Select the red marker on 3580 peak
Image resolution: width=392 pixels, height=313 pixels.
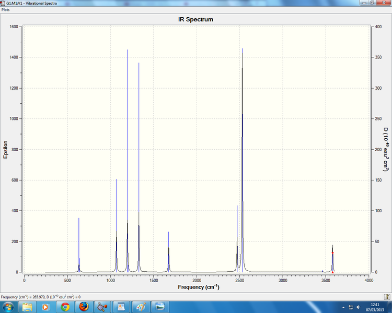pos(333,253)
